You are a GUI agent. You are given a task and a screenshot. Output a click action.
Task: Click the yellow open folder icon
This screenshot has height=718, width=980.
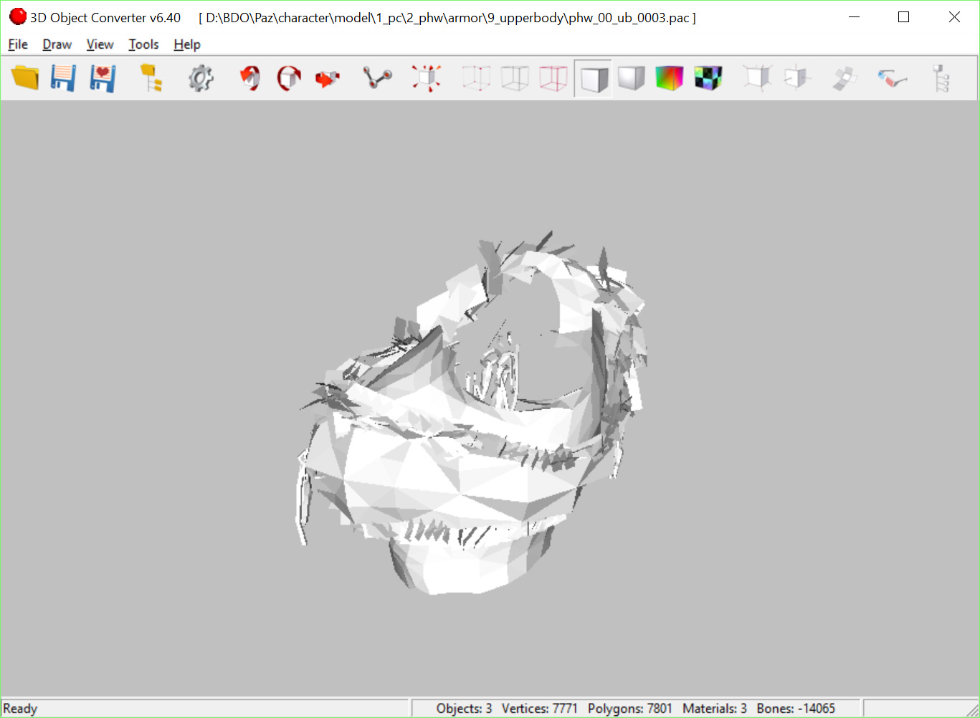pos(25,77)
